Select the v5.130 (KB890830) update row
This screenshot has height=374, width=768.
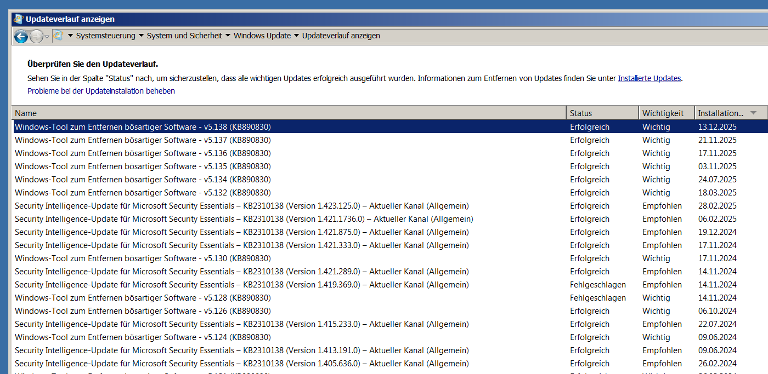pos(390,258)
